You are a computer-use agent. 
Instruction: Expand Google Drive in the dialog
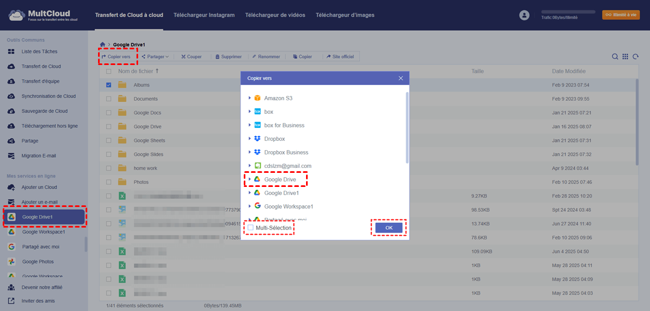pyautogui.click(x=250, y=179)
